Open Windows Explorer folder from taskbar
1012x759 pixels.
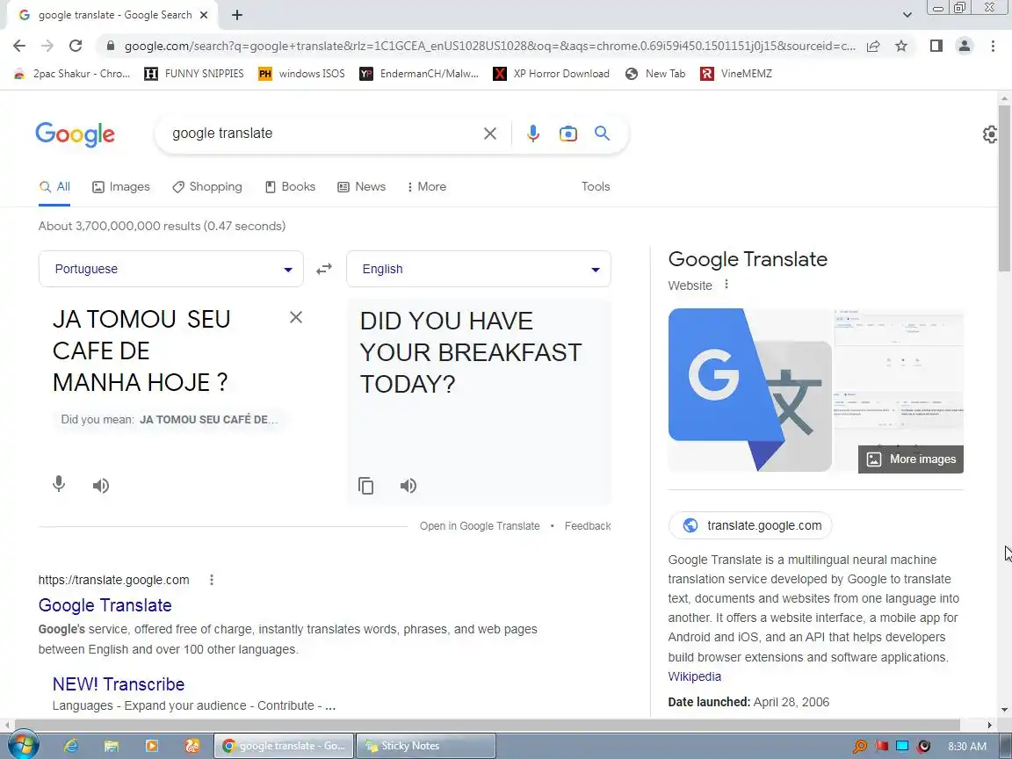(112, 746)
